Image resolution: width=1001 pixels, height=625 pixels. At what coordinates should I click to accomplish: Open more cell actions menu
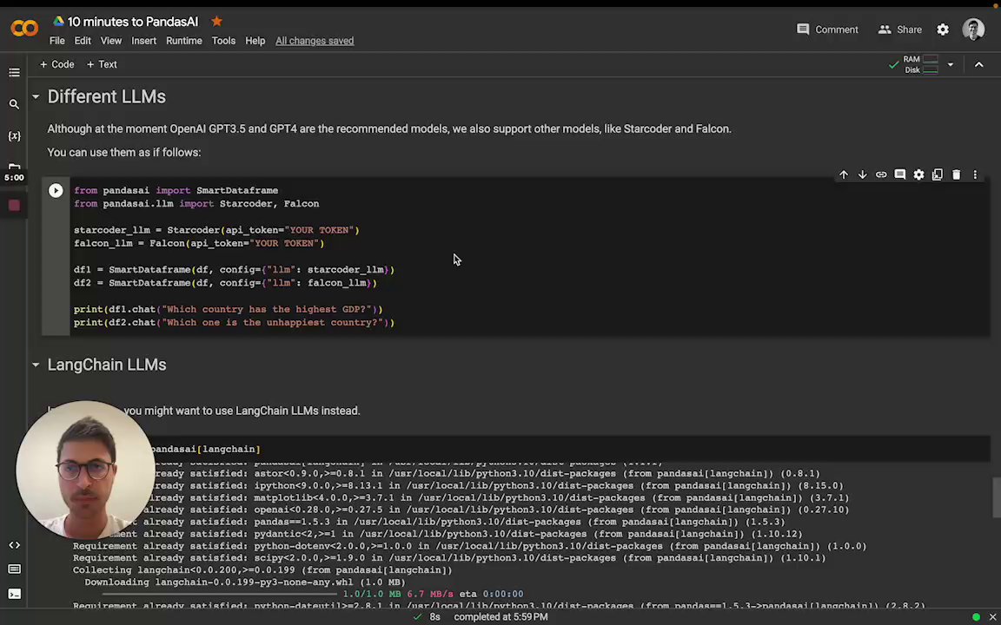pyautogui.click(x=975, y=174)
